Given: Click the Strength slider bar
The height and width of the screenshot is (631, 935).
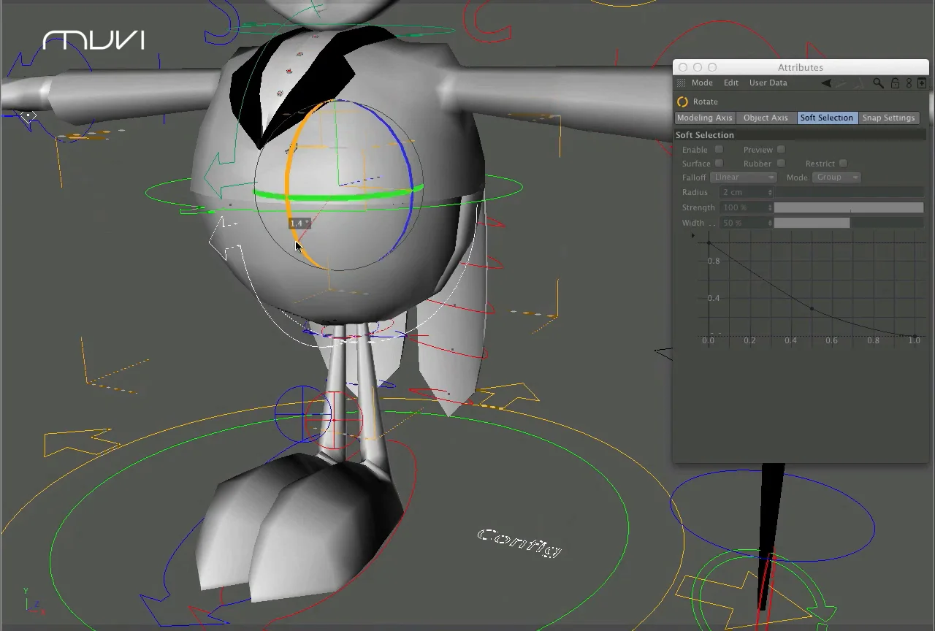Looking at the screenshot, I should 849,207.
